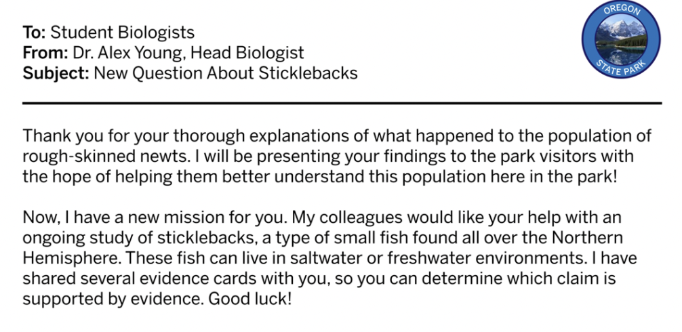The height and width of the screenshot is (332, 682).
Task: Select the recipient "Student Biologists"
Action: coord(123,32)
